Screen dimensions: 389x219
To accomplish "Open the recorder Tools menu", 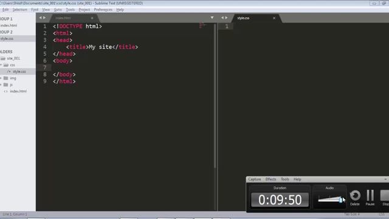I will pyautogui.click(x=285, y=179).
